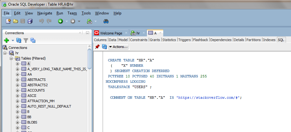Screen dimensions: 291x132
Task: Click the Undo toolbar icon
Action: (x=41, y=21)
